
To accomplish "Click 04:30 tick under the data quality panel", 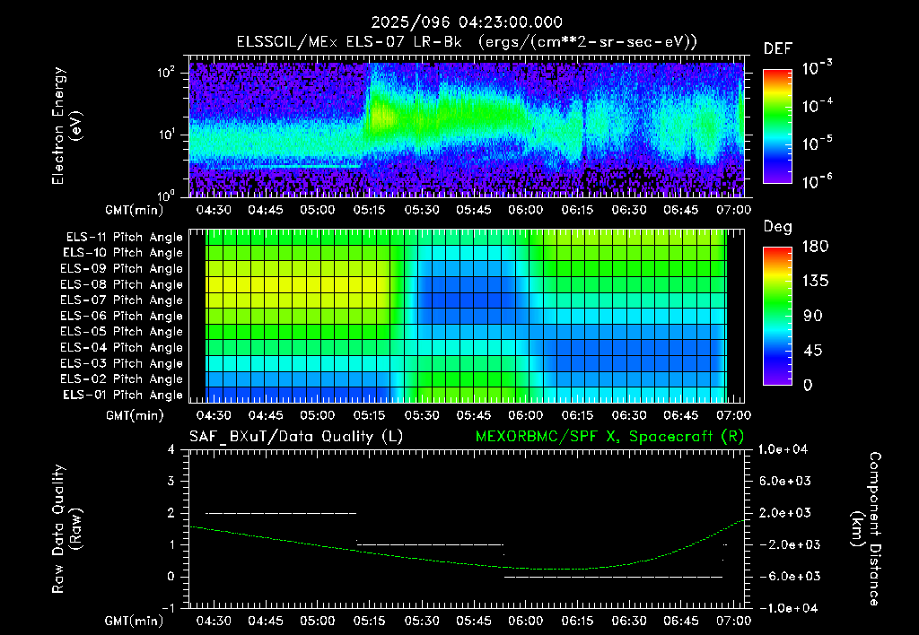I will (214, 621).
